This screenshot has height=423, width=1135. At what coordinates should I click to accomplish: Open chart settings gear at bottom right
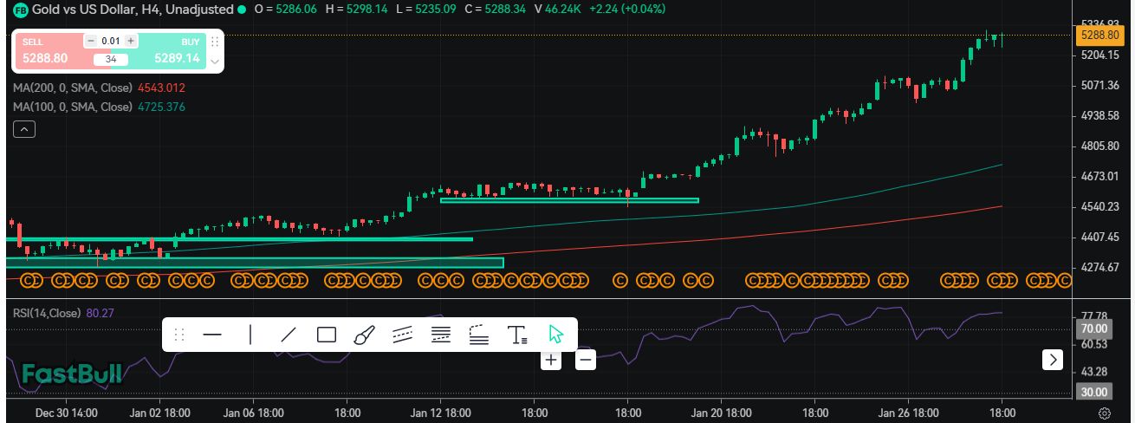click(x=1105, y=413)
